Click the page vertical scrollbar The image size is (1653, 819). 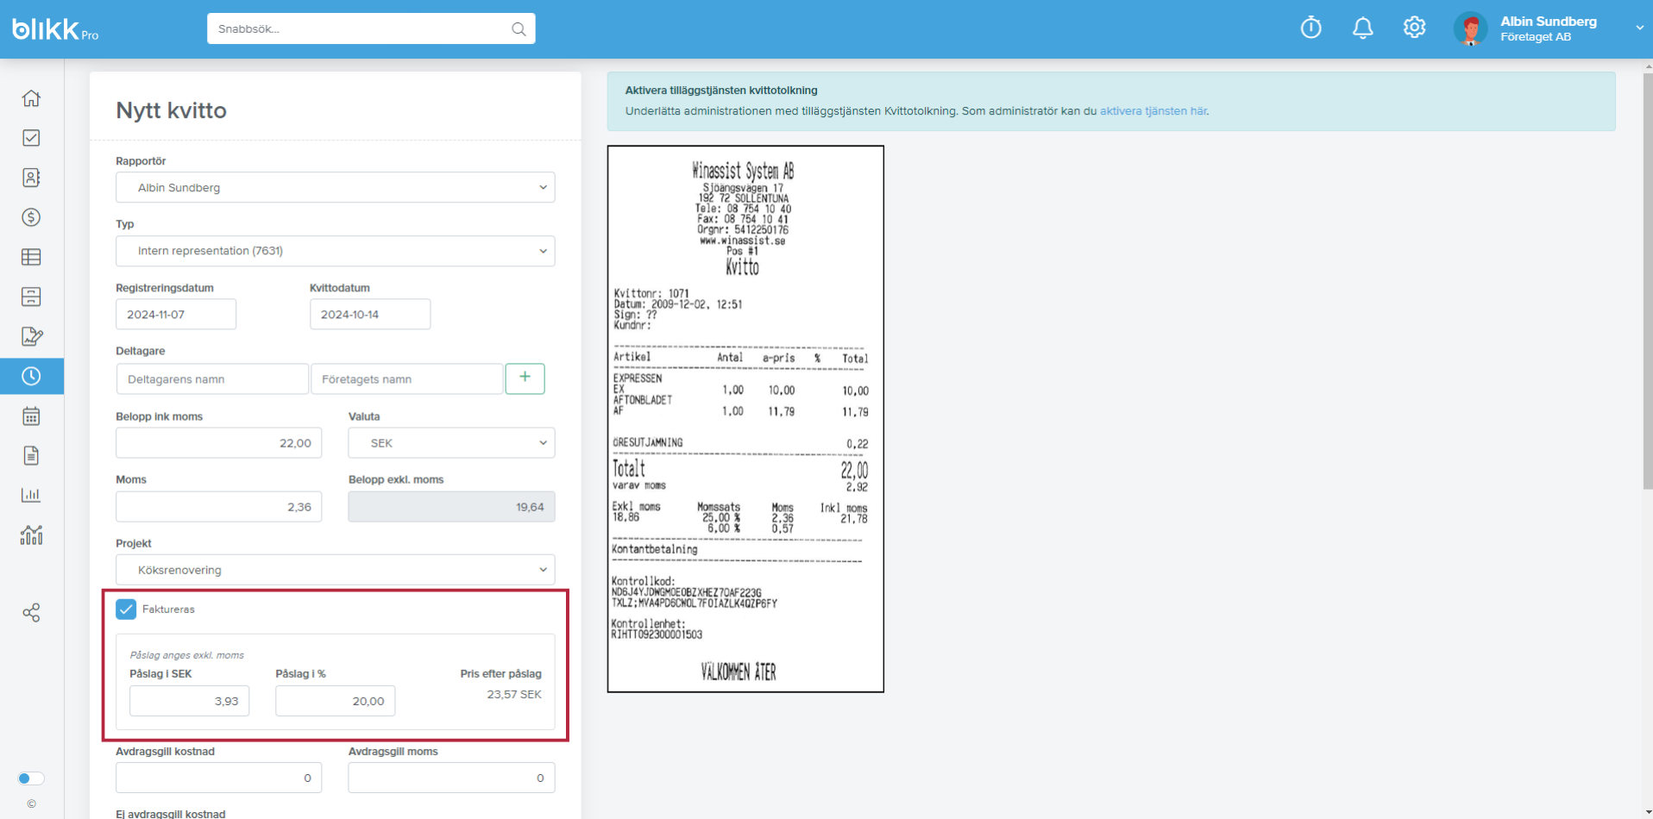point(1648,283)
